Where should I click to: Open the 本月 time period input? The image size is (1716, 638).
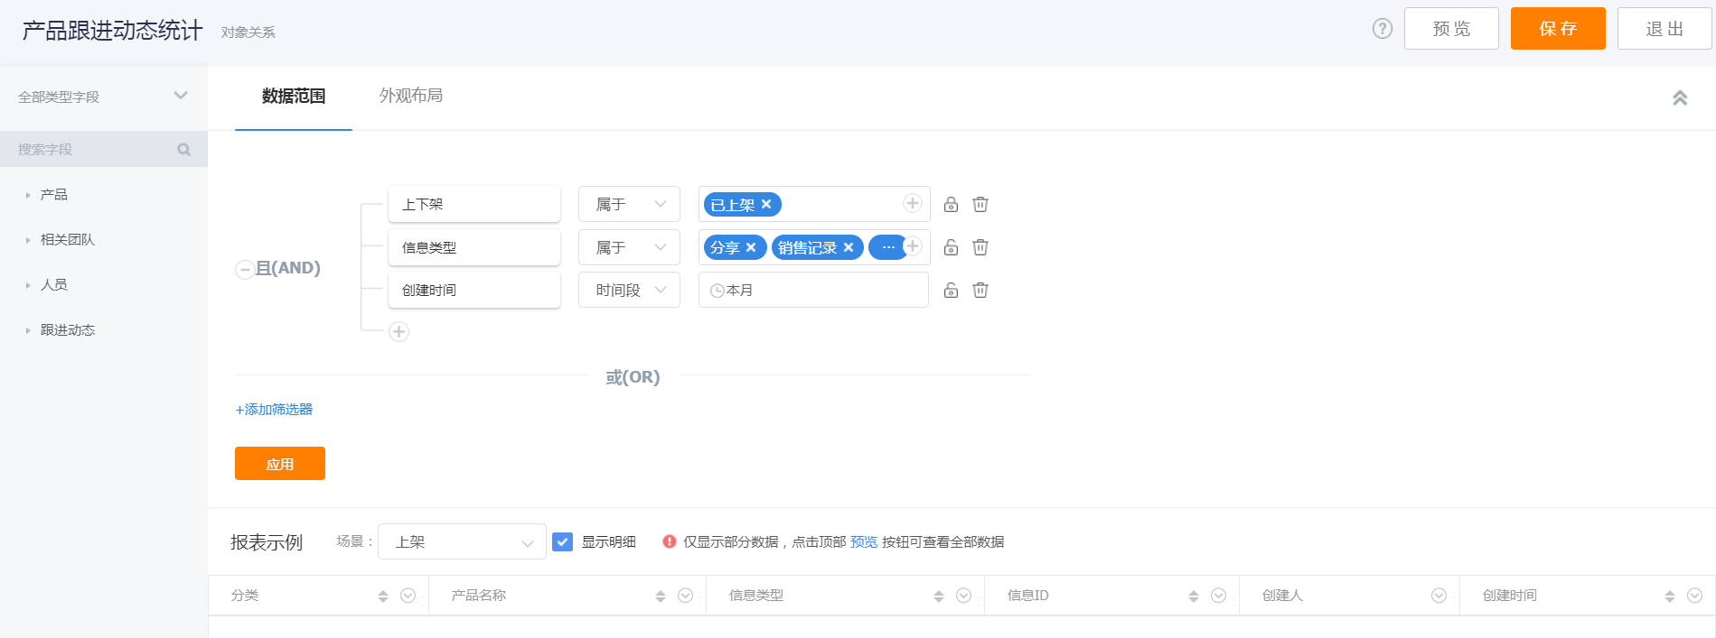(813, 290)
